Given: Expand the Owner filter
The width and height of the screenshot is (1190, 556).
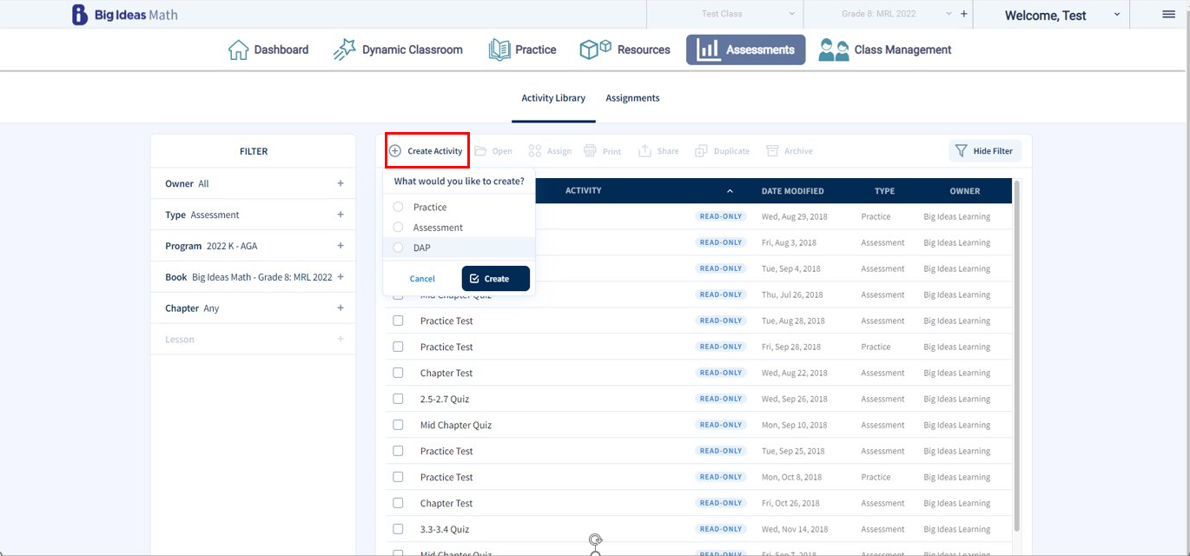Looking at the screenshot, I should [340, 183].
